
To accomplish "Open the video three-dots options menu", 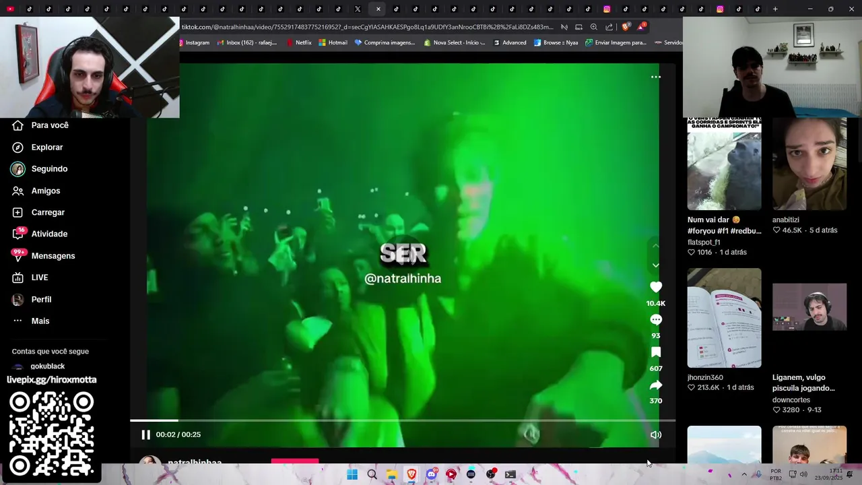I will (656, 77).
